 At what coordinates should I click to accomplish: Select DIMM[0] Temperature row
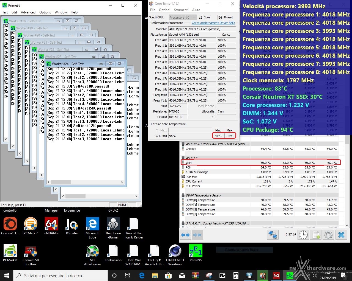click(261, 200)
